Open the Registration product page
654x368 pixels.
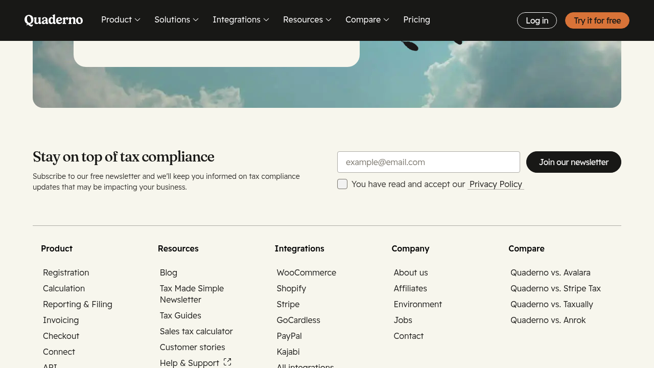click(x=66, y=272)
